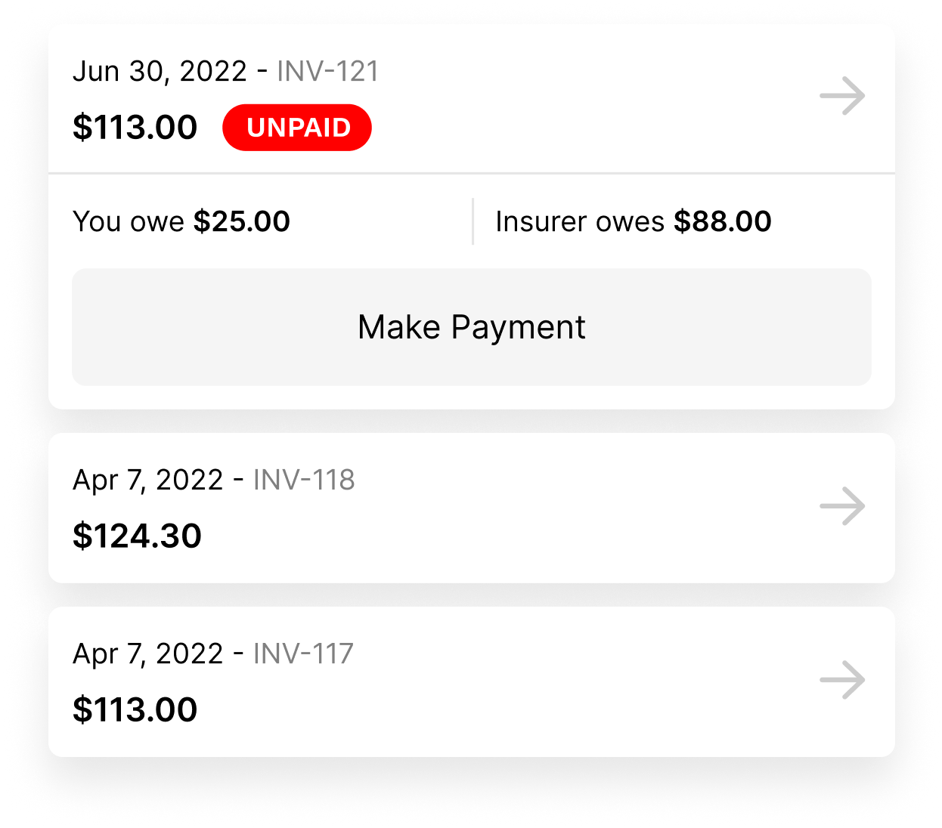Open invoice INV-117 via its arrow
This screenshot has width=942, height=828.
pyautogui.click(x=843, y=680)
